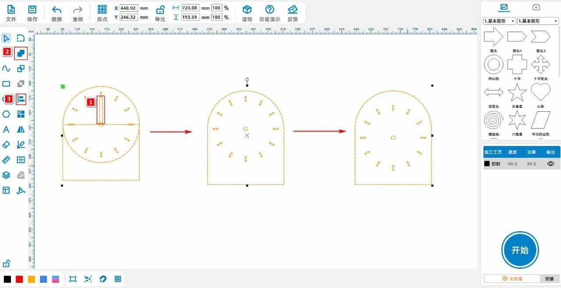The image size is (561, 288).
Task: Select the eraser tool in left toolbar
Action: (6, 144)
